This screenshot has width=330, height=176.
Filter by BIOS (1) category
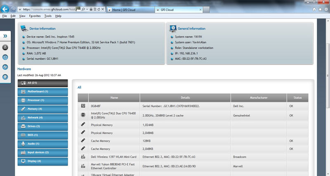(43, 135)
